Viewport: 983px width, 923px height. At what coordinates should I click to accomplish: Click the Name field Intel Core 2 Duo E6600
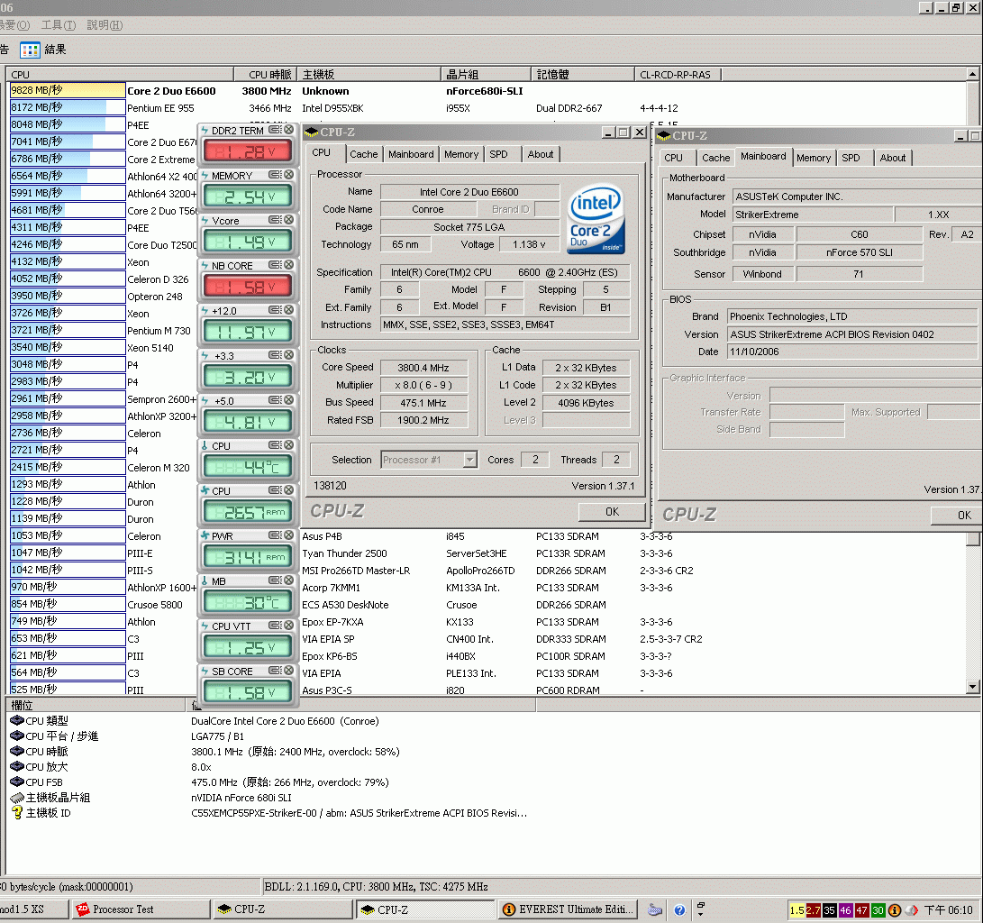pyautogui.click(x=469, y=192)
